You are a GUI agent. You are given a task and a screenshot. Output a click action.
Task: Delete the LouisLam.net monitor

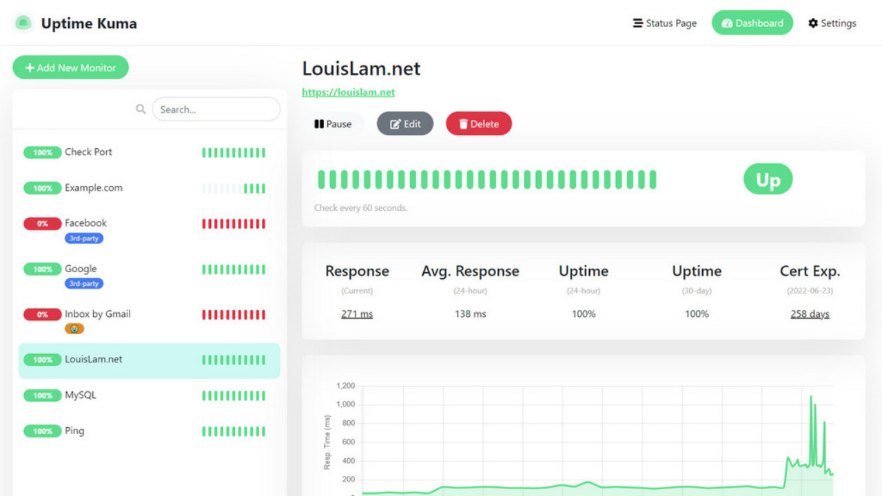[x=478, y=123]
